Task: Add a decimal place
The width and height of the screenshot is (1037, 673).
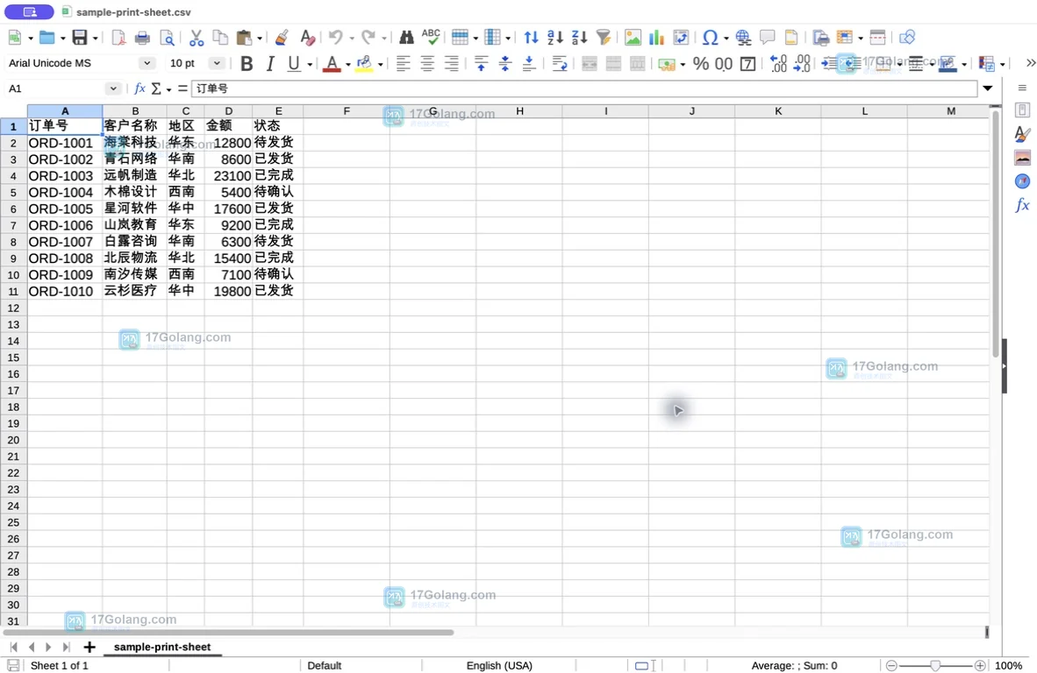Action: click(x=778, y=63)
